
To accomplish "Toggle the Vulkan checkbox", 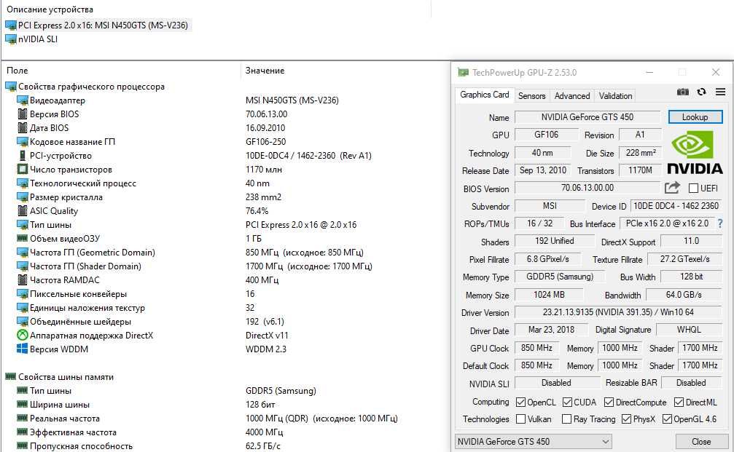I will click(520, 419).
